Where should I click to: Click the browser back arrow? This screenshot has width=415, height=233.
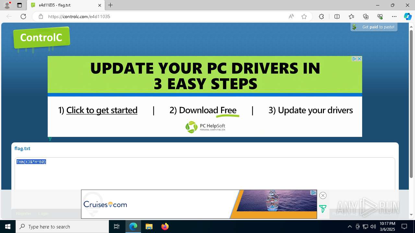click(x=9, y=17)
